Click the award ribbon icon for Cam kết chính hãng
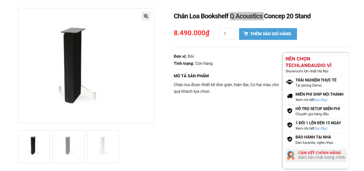364x171 pixels. point(291,155)
